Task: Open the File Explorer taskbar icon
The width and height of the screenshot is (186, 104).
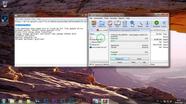Action: [12, 101]
